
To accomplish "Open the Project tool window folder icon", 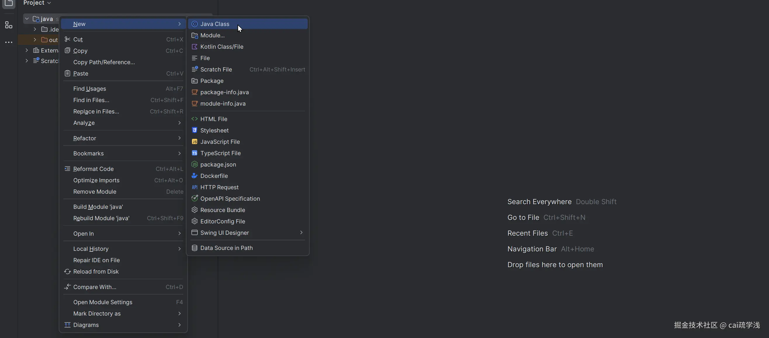I will point(9,3).
